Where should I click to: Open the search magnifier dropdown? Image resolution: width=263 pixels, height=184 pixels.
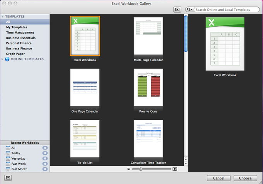pos(190,10)
